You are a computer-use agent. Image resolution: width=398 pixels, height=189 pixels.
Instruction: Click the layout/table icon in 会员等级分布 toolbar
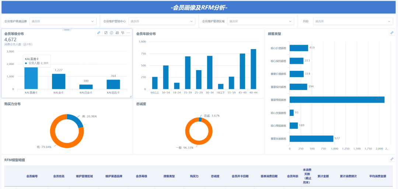pos(117,33)
